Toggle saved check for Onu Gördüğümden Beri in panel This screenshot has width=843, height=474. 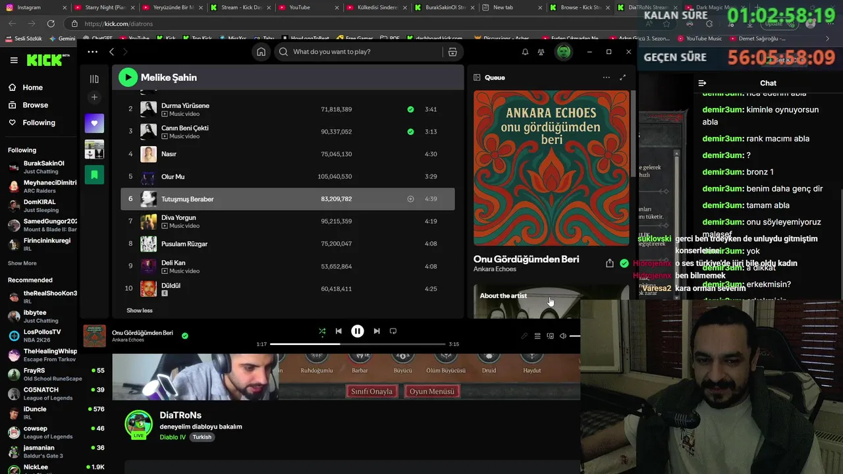pos(624,263)
